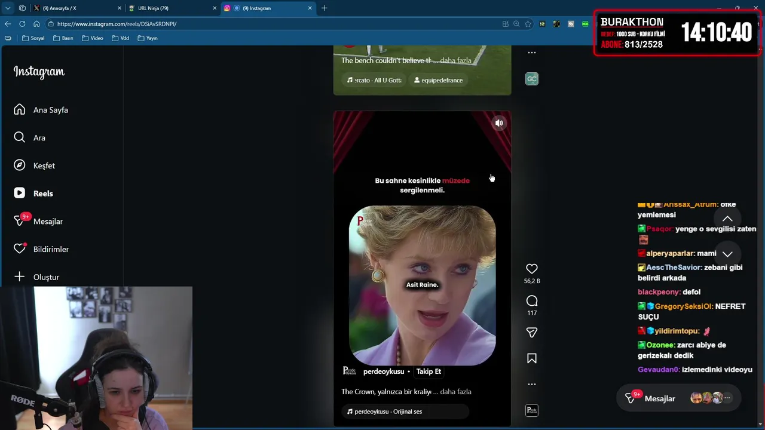
Task: Open Yayın bookmarks folder
Action: coord(148,38)
